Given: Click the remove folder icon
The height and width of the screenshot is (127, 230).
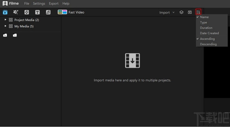Looking at the screenshot, I should [x=15, y=35].
